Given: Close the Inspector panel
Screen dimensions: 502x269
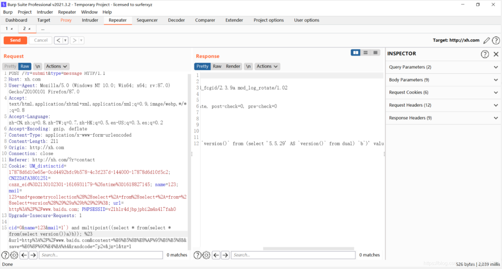Looking at the screenshot, I should (496, 54).
